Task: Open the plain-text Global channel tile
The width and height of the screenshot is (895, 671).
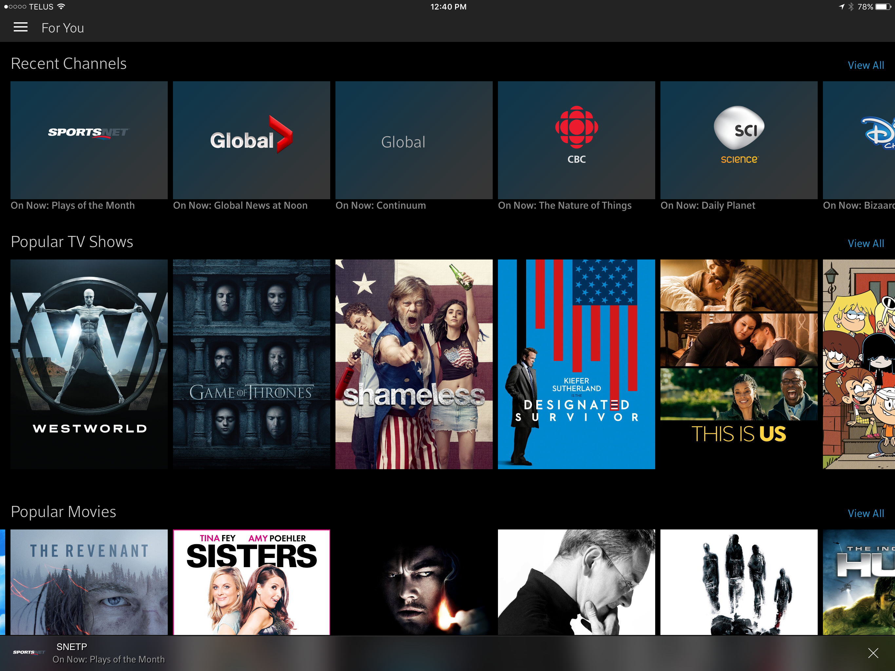Action: click(414, 140)
